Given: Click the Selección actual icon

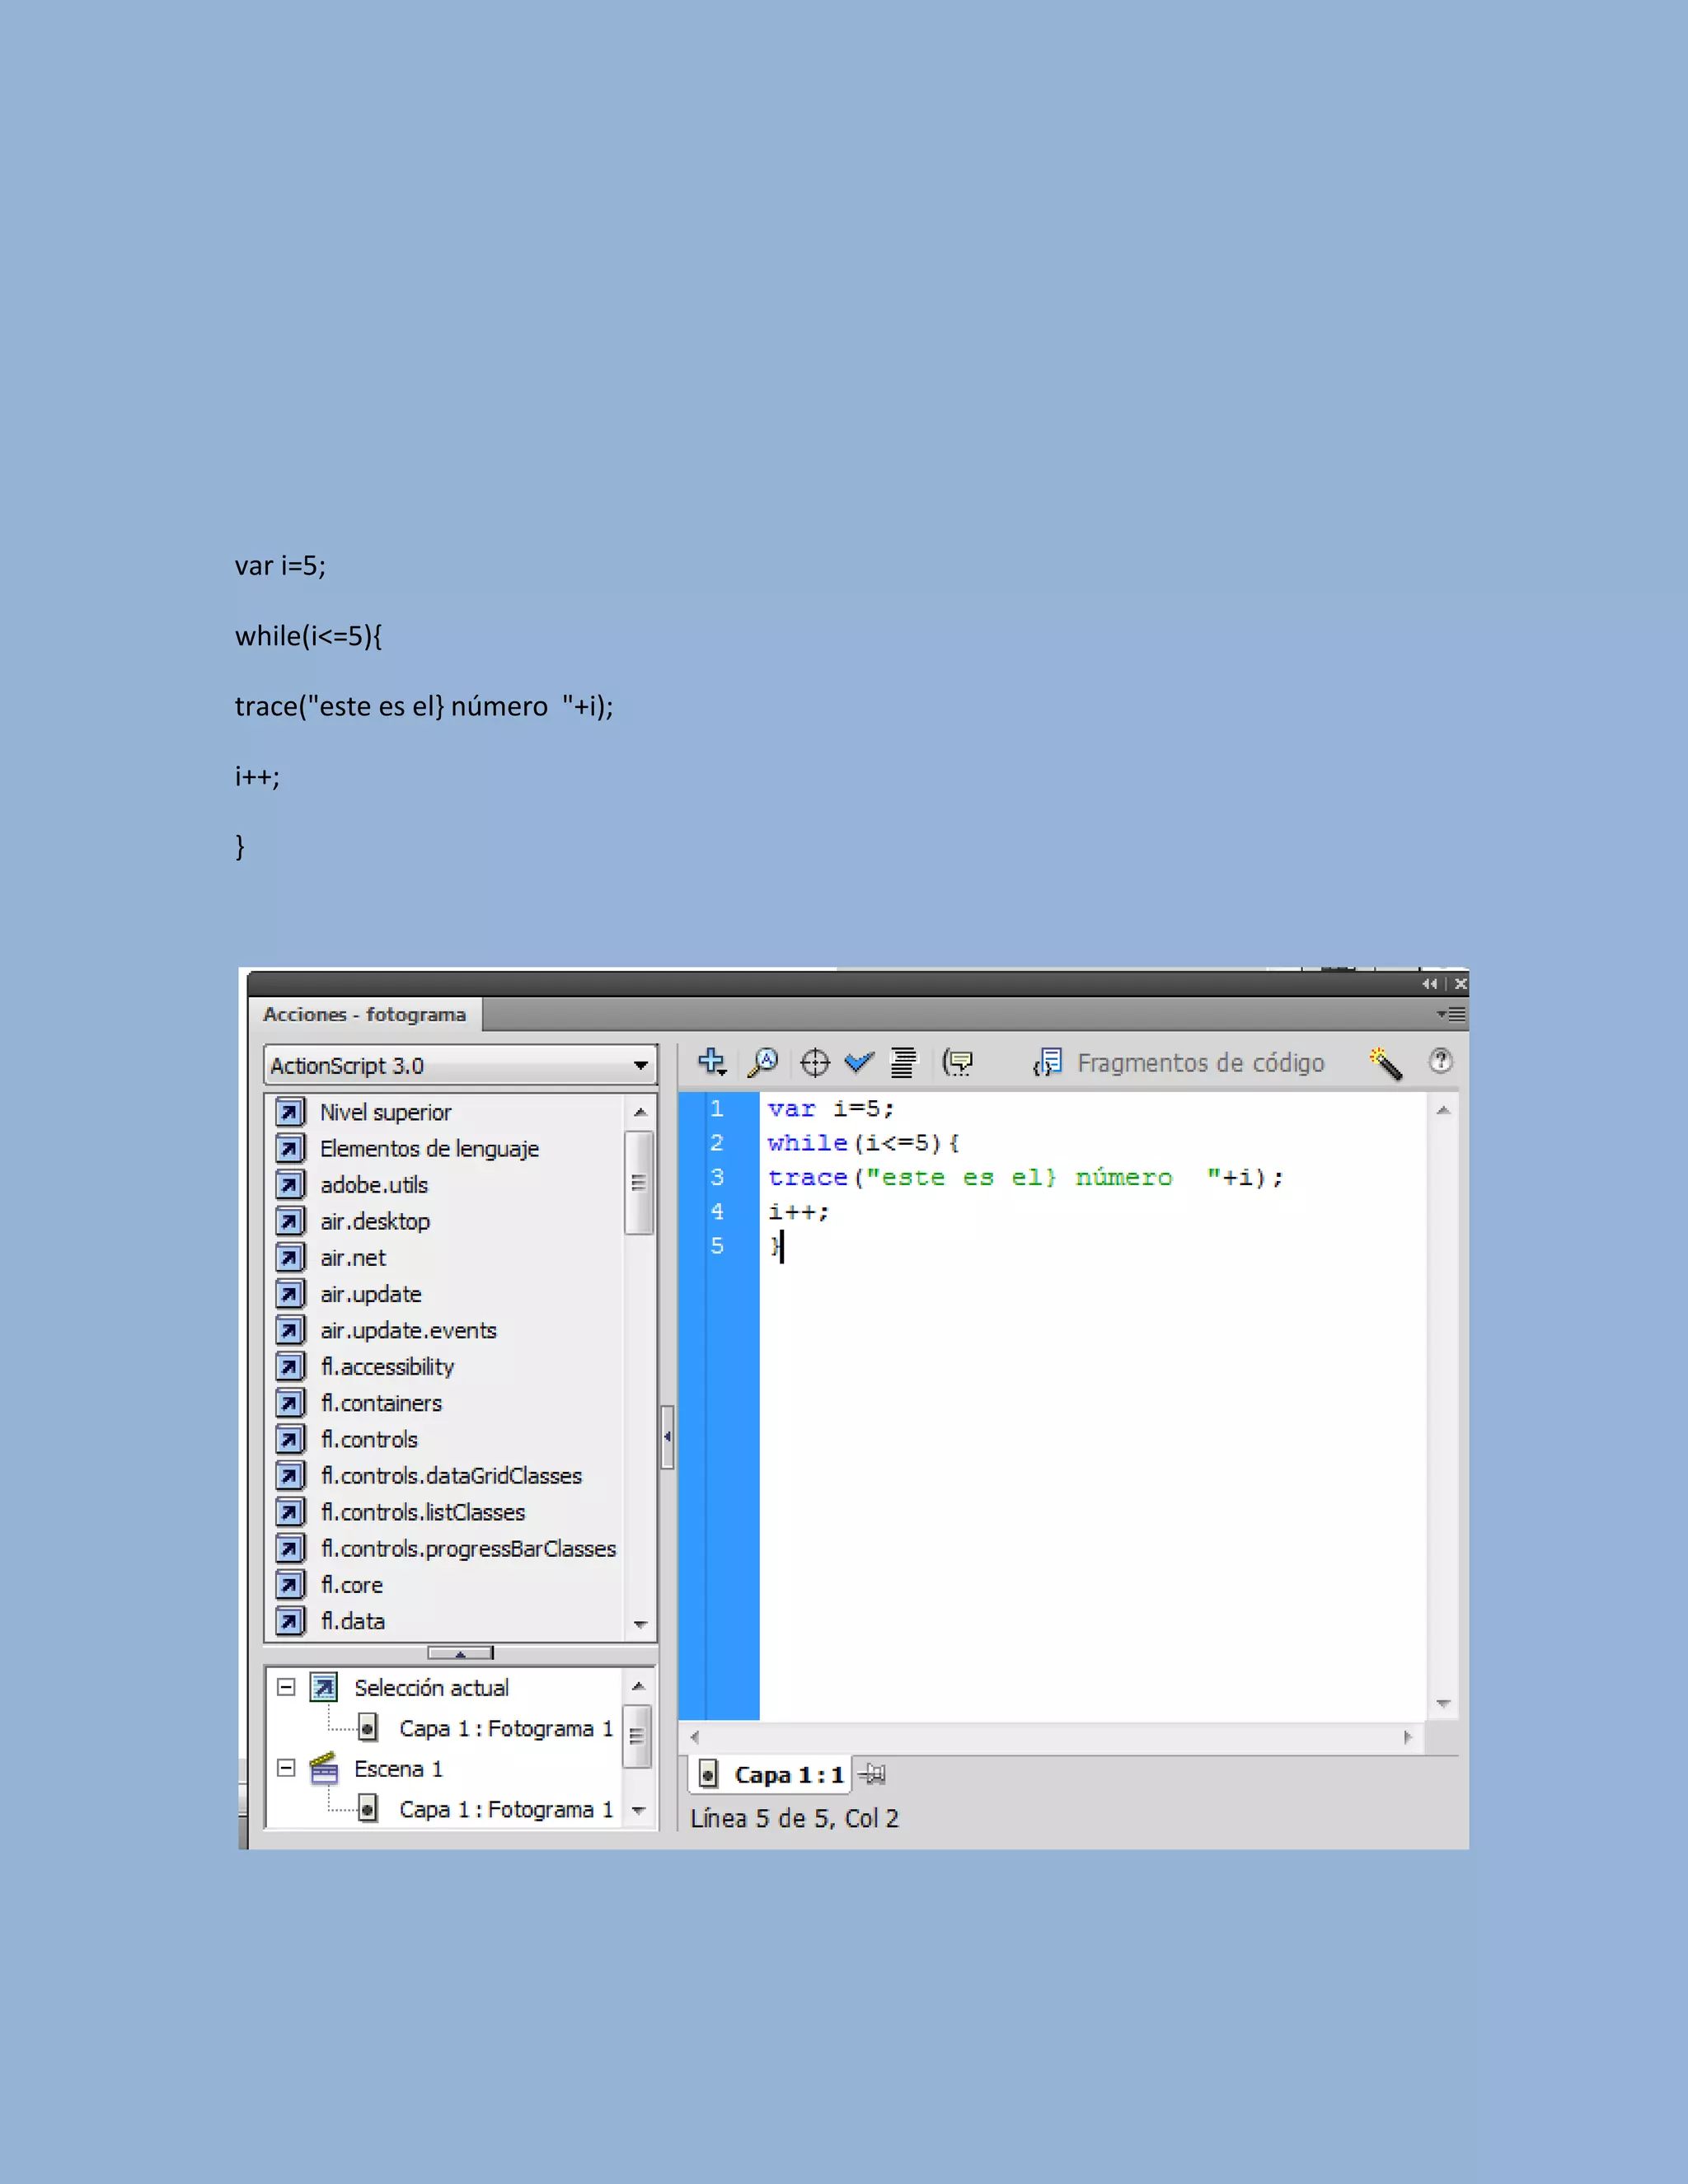Looking at the screenshot, I should (324, 1687).
